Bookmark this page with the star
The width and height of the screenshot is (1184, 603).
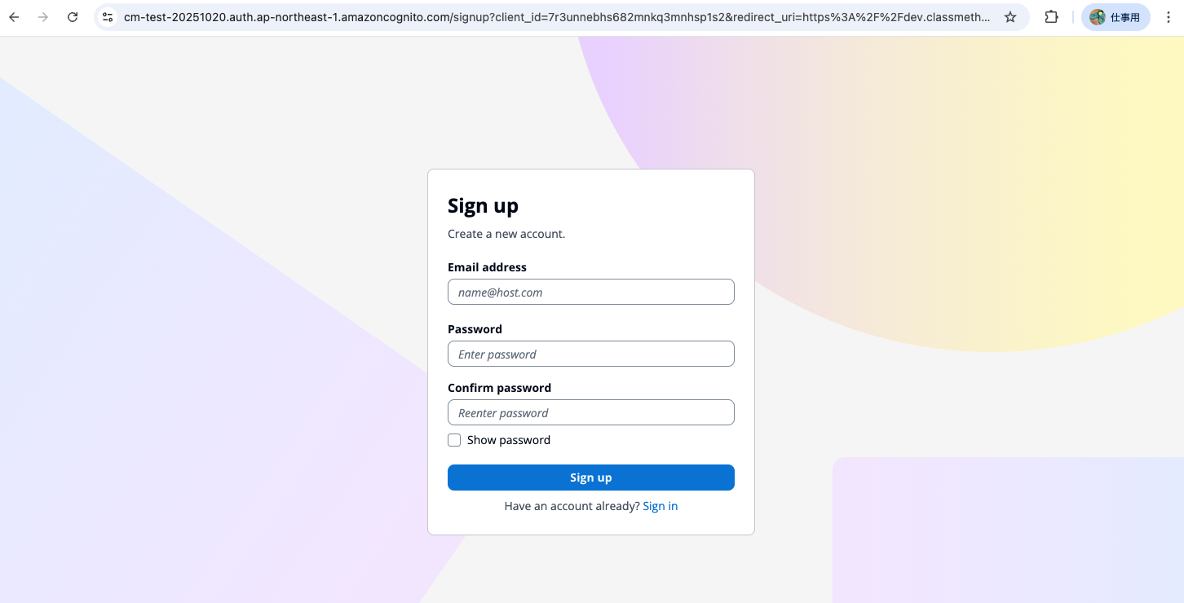coord(1010,17)
